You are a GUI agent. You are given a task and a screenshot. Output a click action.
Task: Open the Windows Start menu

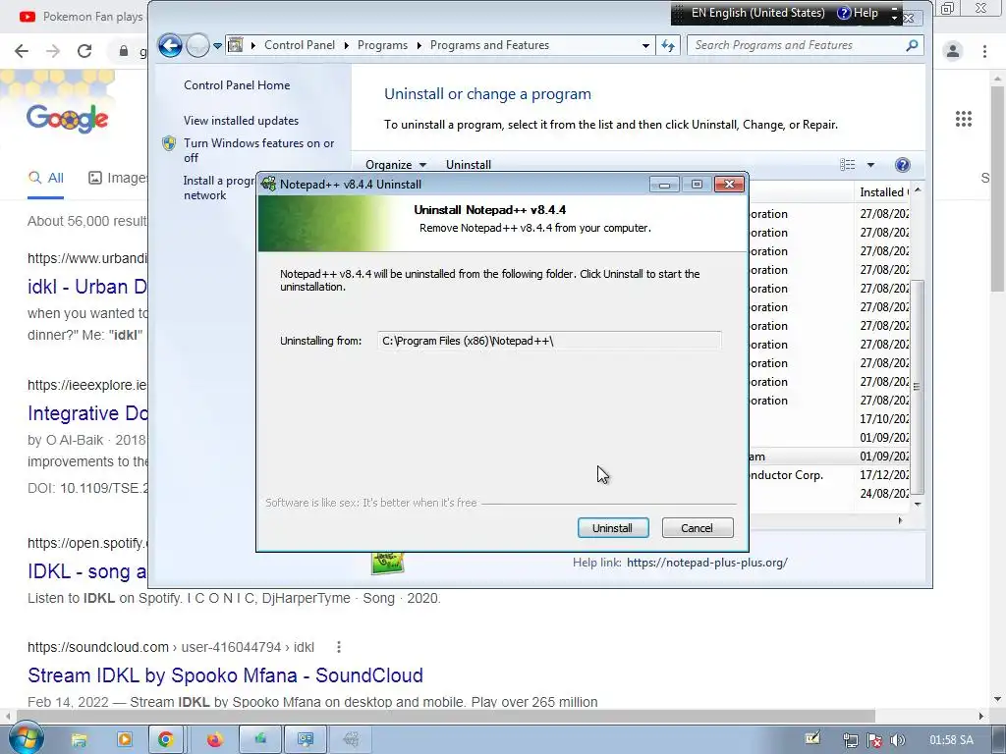pyautogui.click(x=27, y=739)
